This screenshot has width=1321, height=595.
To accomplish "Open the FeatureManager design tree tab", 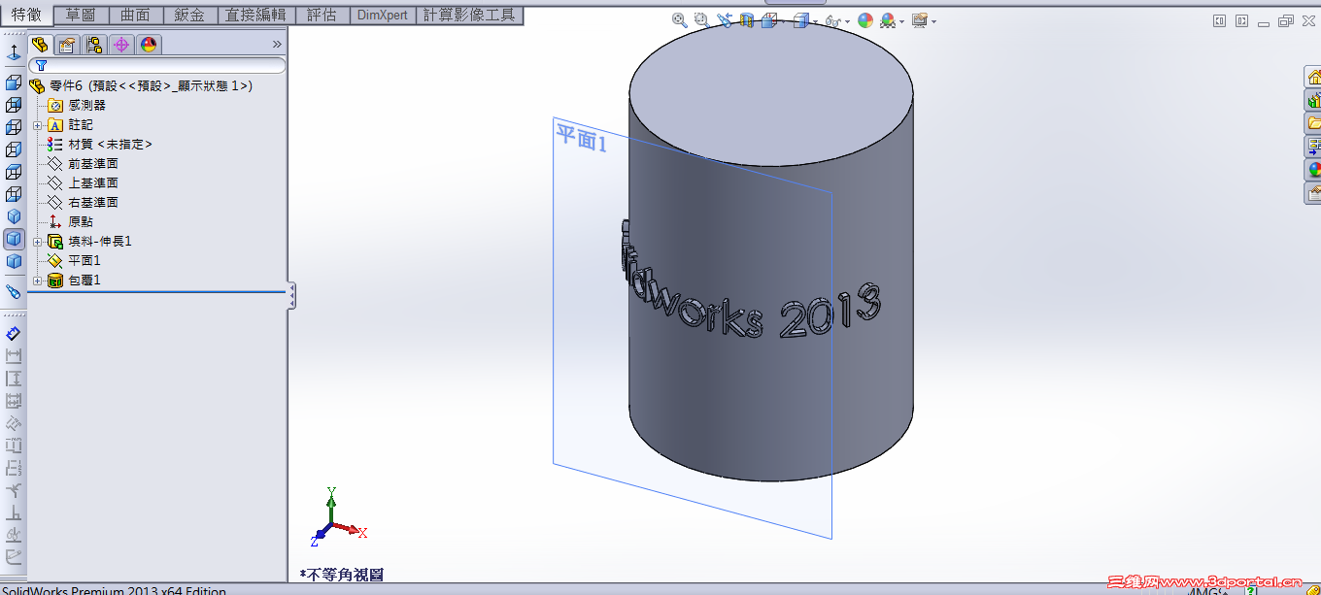I will click(x=40, y=44).
